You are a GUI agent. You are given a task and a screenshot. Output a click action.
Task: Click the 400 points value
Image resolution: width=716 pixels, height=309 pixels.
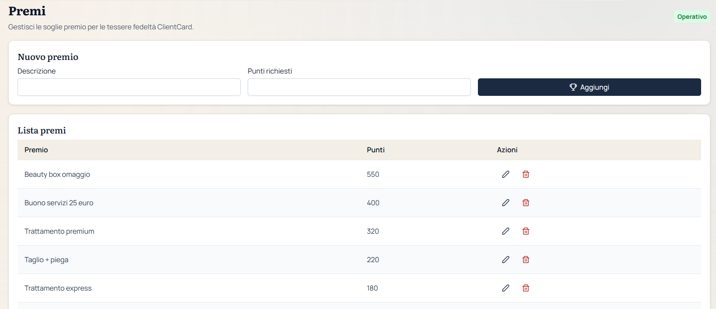coord(373,203)
